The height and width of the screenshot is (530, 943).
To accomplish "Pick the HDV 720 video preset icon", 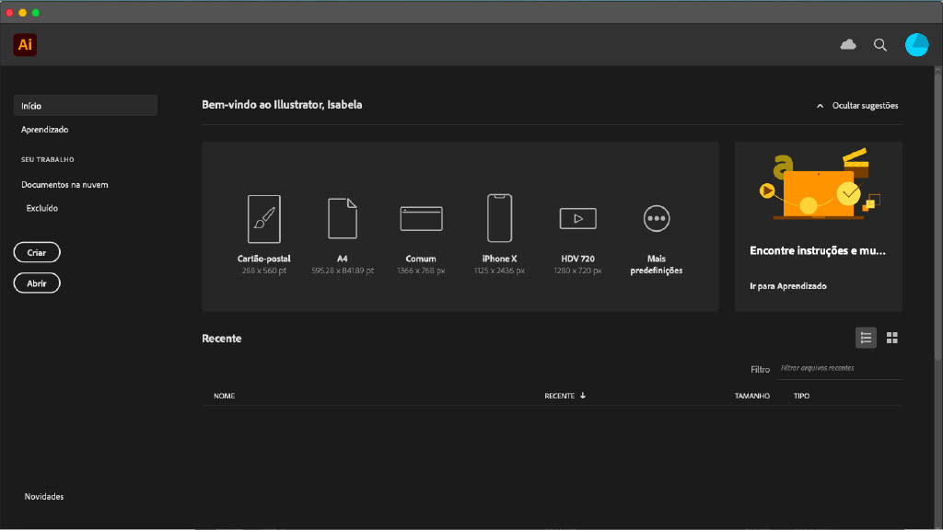I will (x=578, y=219).
